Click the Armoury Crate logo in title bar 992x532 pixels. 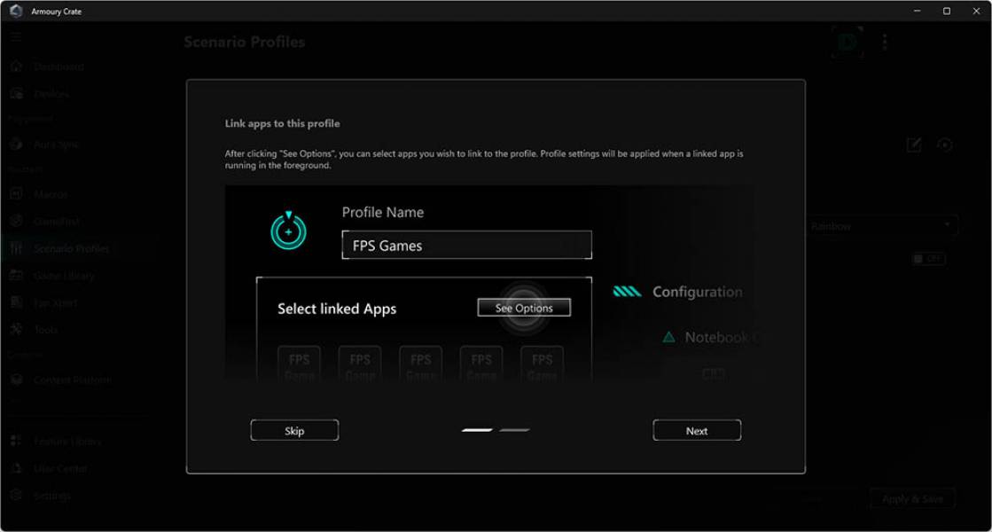point(16,11)
